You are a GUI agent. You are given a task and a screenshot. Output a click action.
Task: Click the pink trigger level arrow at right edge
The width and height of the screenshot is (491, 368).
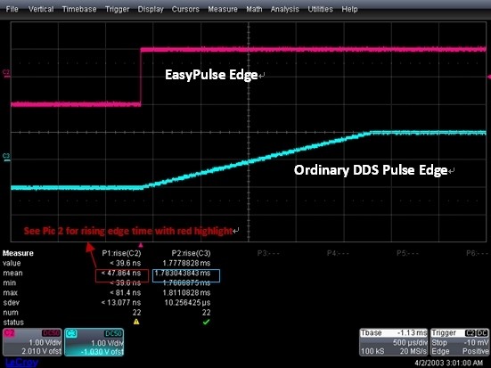click(488, 77)
